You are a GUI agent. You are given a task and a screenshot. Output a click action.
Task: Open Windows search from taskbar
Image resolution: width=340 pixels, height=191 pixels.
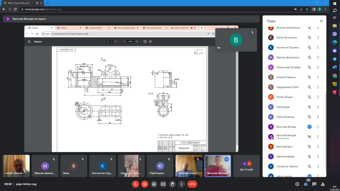(335, 11)
